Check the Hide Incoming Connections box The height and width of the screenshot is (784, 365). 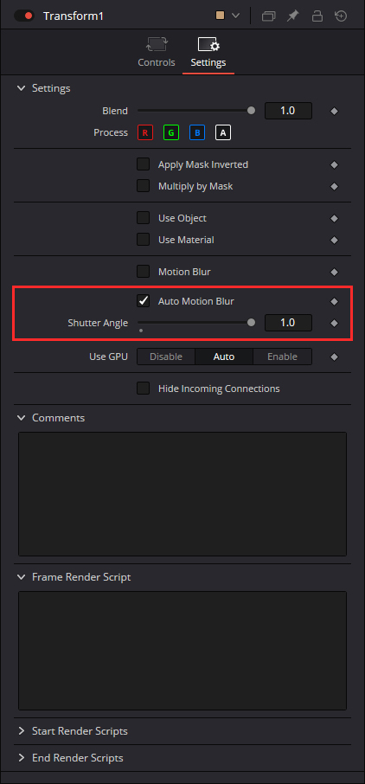[144, 389]
